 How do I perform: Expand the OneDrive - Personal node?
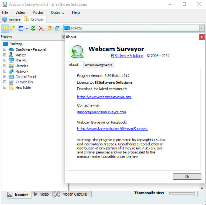5,49
